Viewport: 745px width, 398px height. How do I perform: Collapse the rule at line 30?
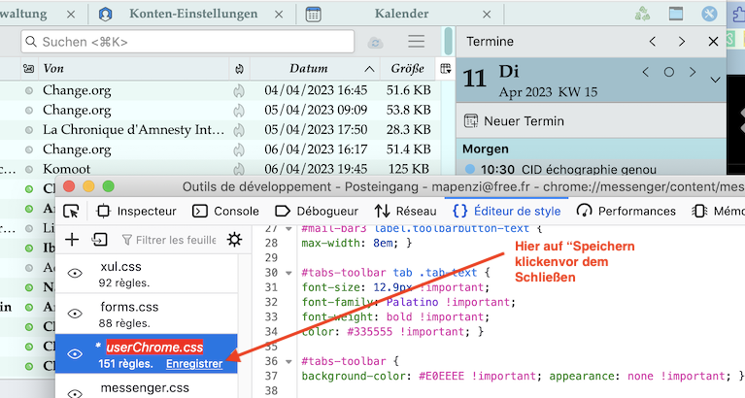288,273
